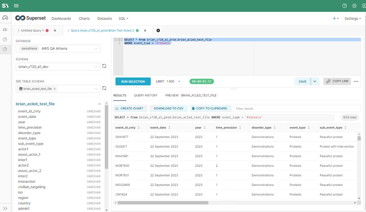This screenshot has height=212, width=366.
Task: Switch to the Query History tab
Action: [x=146, y=95]
